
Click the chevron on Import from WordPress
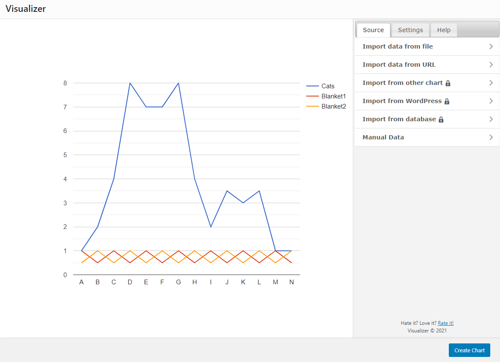(491, 101)
